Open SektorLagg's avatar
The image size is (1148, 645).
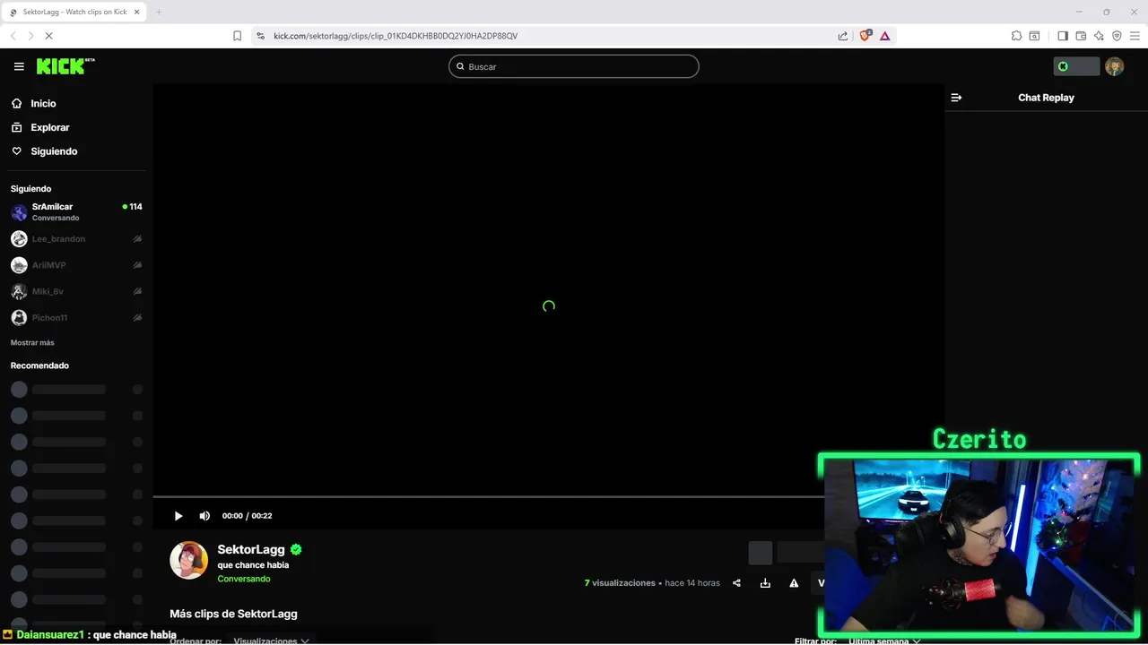(189, 560)
